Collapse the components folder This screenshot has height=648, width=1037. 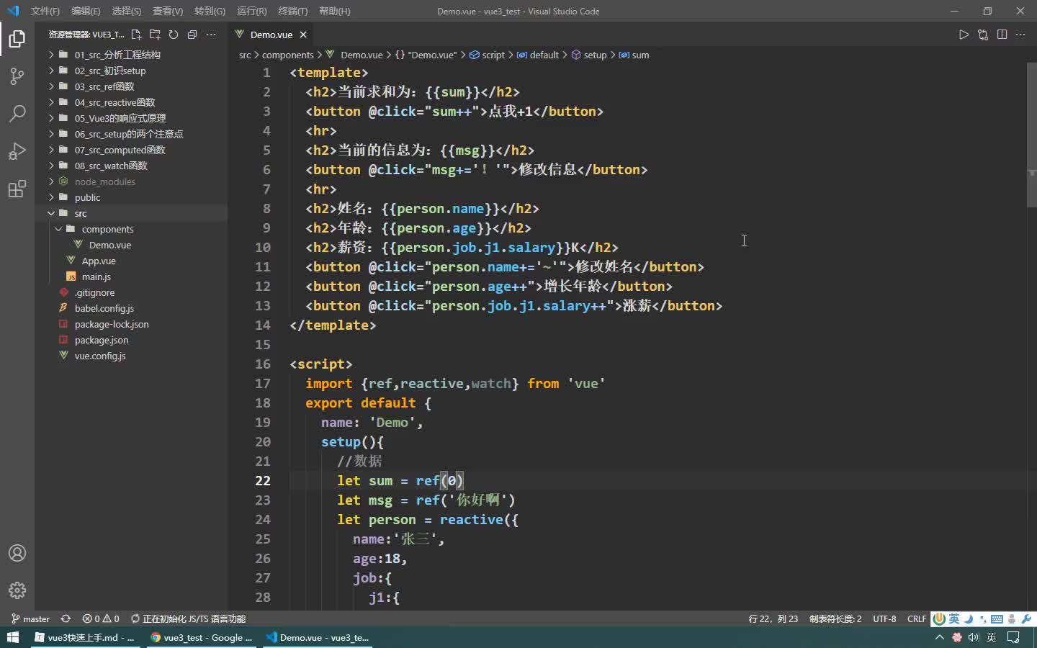tap(131, 229)
